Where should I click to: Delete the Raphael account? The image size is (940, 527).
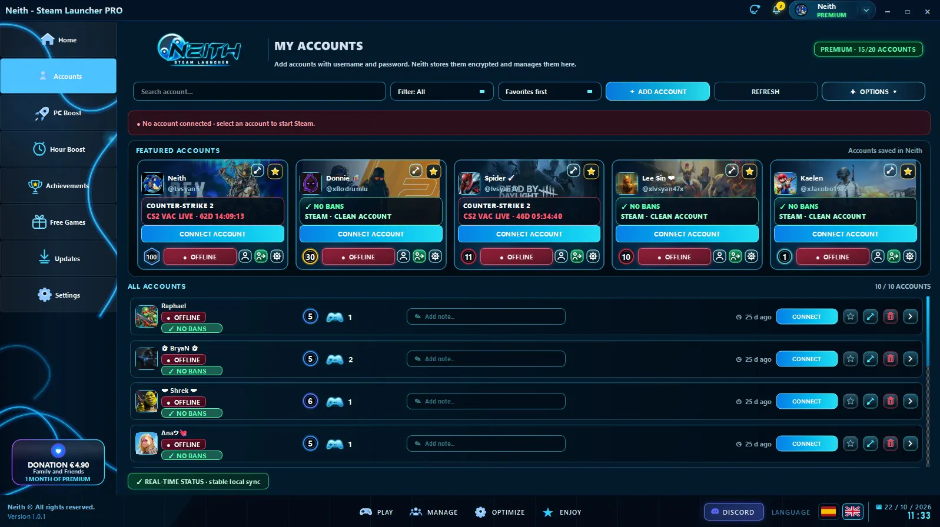[x=891, y=316]
